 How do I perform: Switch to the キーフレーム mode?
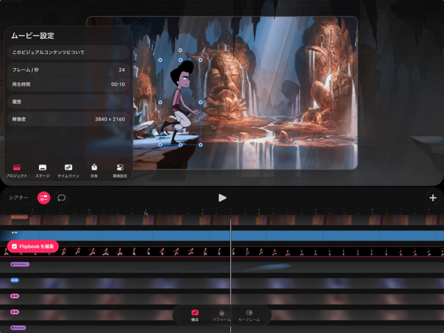(249, 315)
